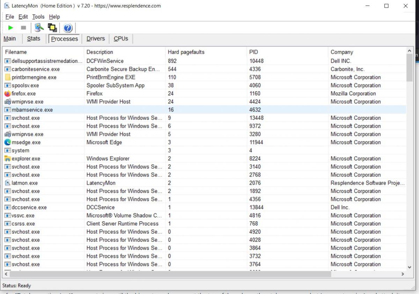The height and width of the screenshot is (294, 419).
Task: Click the Client Server Runtime Process description
Action: tap(123, 224)
